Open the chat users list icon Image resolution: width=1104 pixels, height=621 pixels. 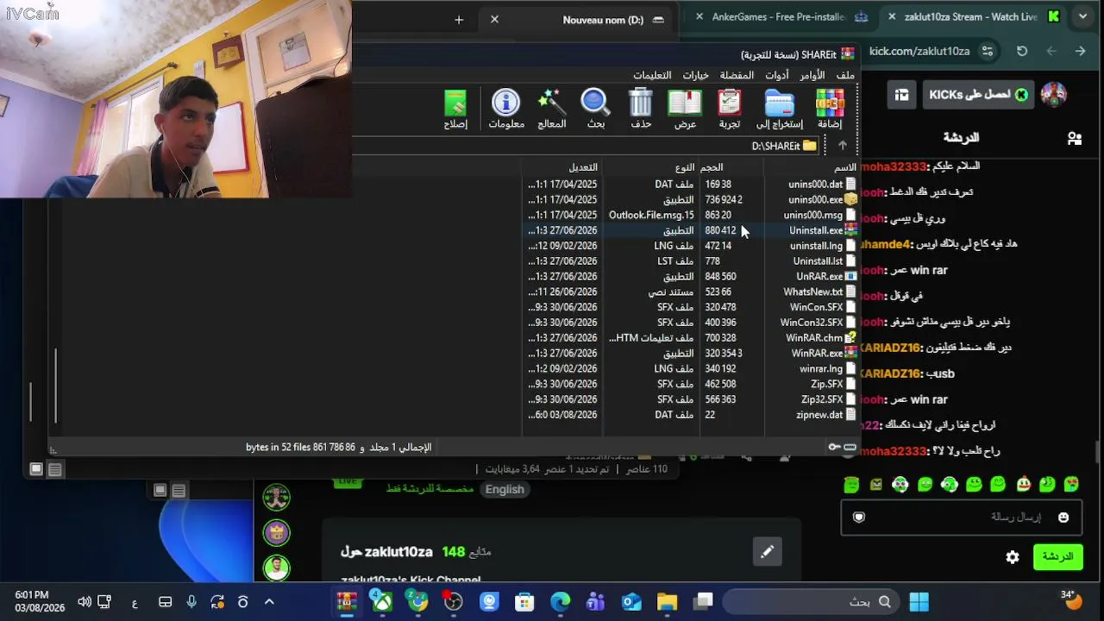click(1074, 137)
